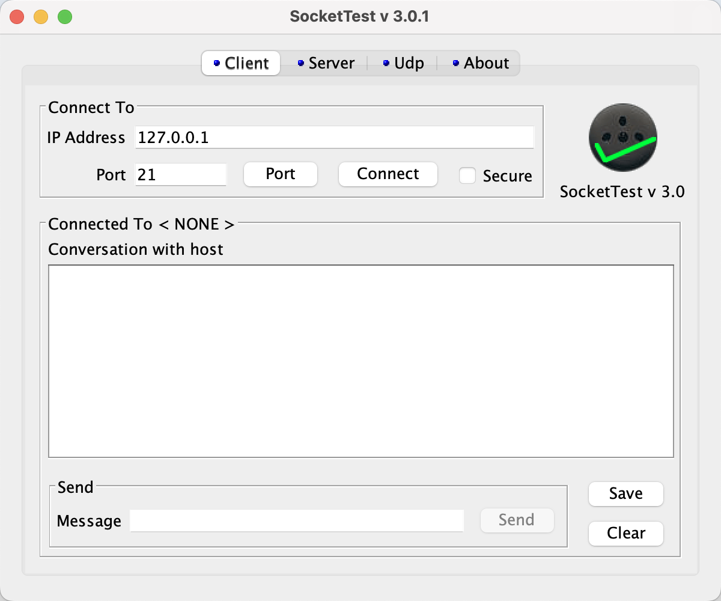Viewport: 721px width, 601px height.
Task: Minimize the window with the yellow button
Action: [41, 17]
